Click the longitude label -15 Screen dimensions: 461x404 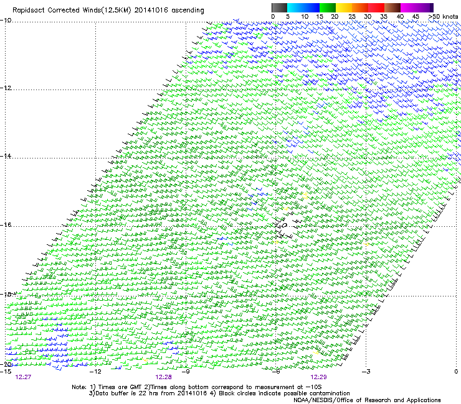pos(6,372)
